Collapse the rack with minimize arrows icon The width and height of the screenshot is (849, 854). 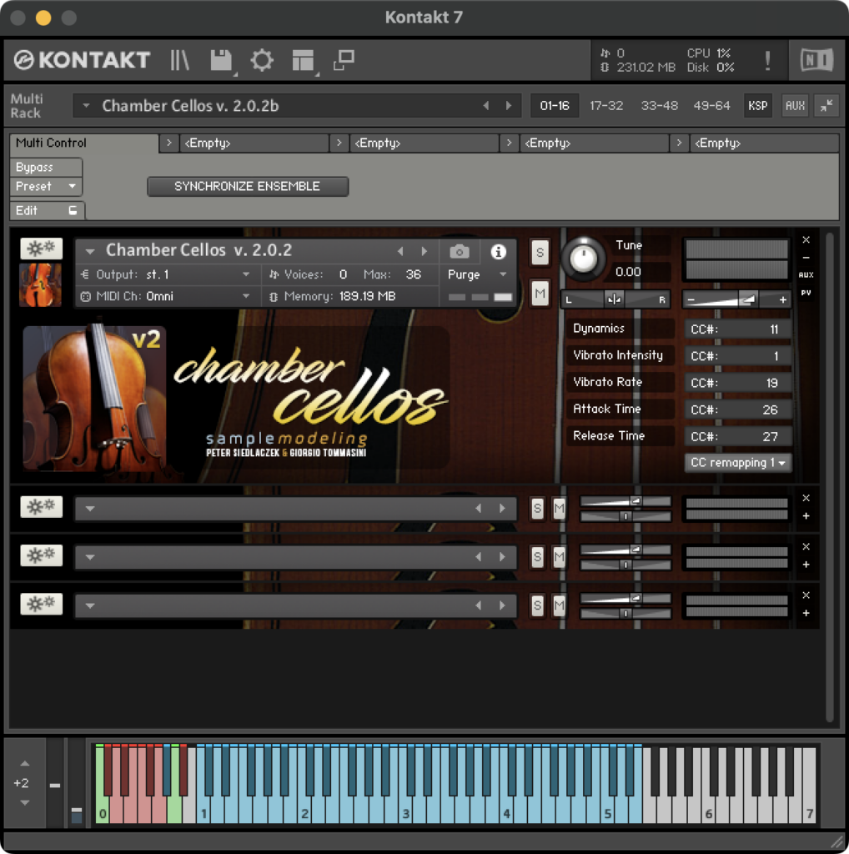(x=826, y=105)
